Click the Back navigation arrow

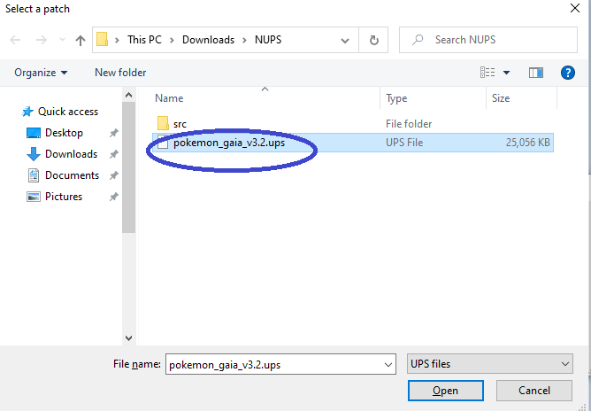16,40
